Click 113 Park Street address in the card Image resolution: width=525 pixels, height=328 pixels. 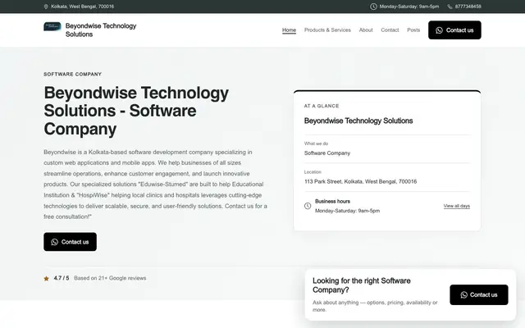(x=361, y=182)
